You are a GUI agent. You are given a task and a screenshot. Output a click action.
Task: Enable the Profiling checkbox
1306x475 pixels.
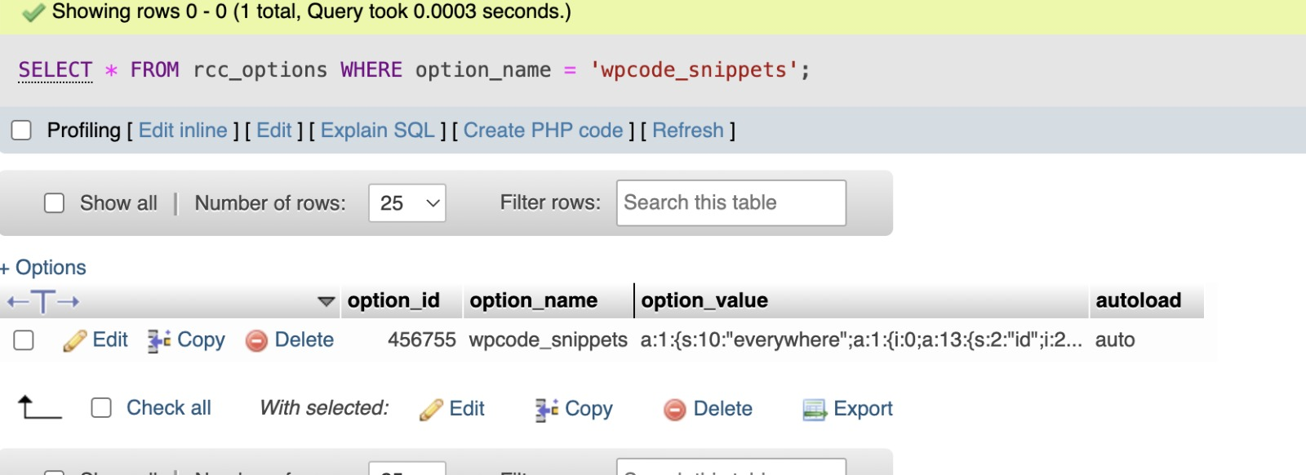21,131
